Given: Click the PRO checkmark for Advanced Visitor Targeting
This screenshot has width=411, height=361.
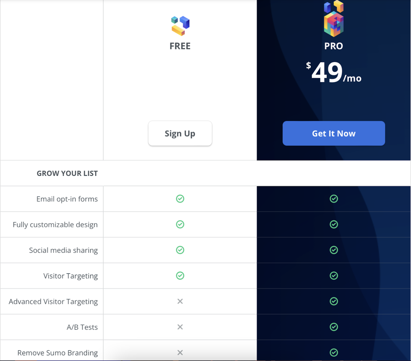Looking at the screenshot, I should [x=333, y=301].
